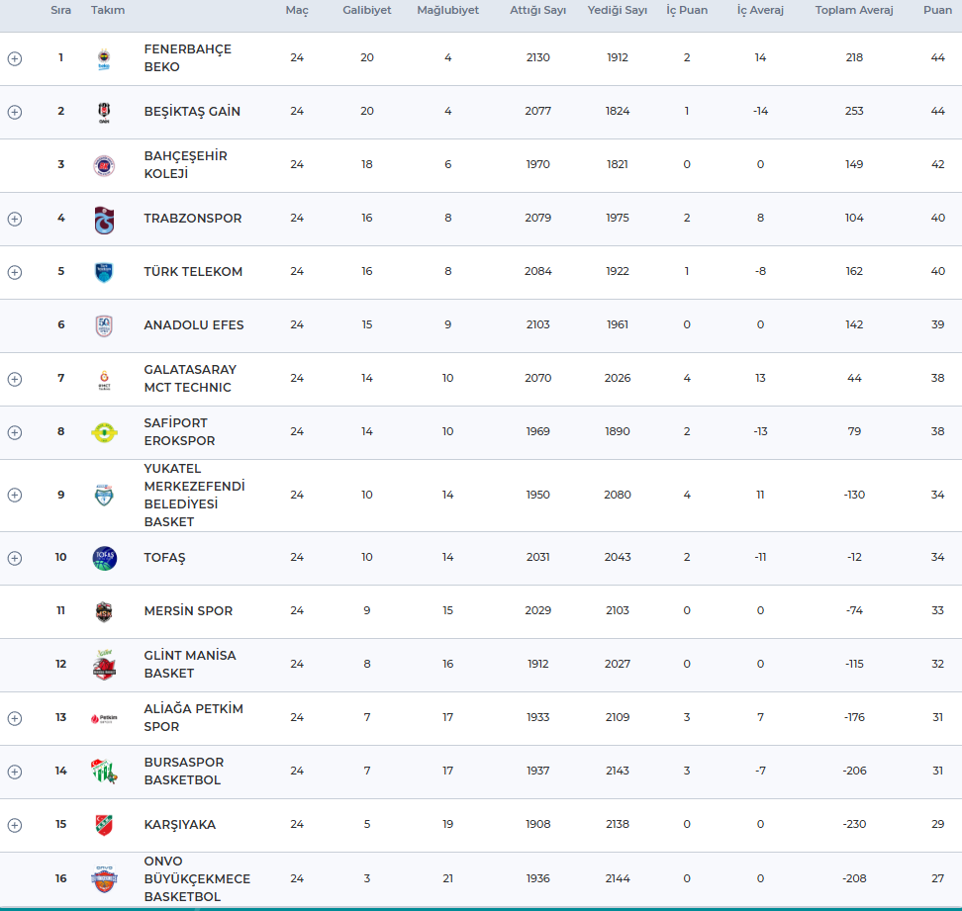Expand the Safiport Erokspor row details
Screen dimensions: 962x911
[x=14, y=432]
